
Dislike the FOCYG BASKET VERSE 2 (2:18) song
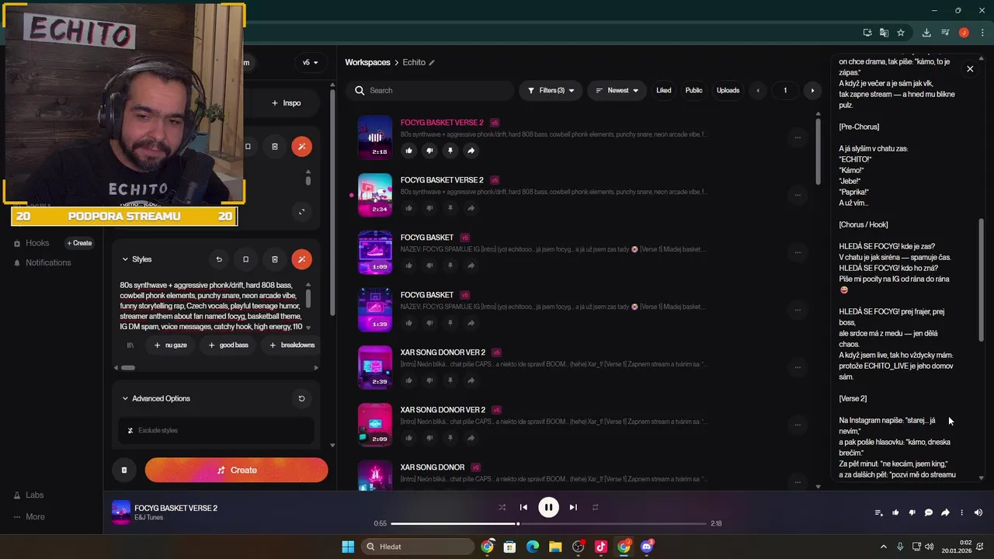tap(429, 151)
